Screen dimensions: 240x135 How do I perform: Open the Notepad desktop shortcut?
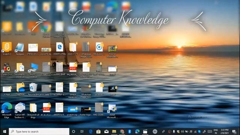pos(20,49)
